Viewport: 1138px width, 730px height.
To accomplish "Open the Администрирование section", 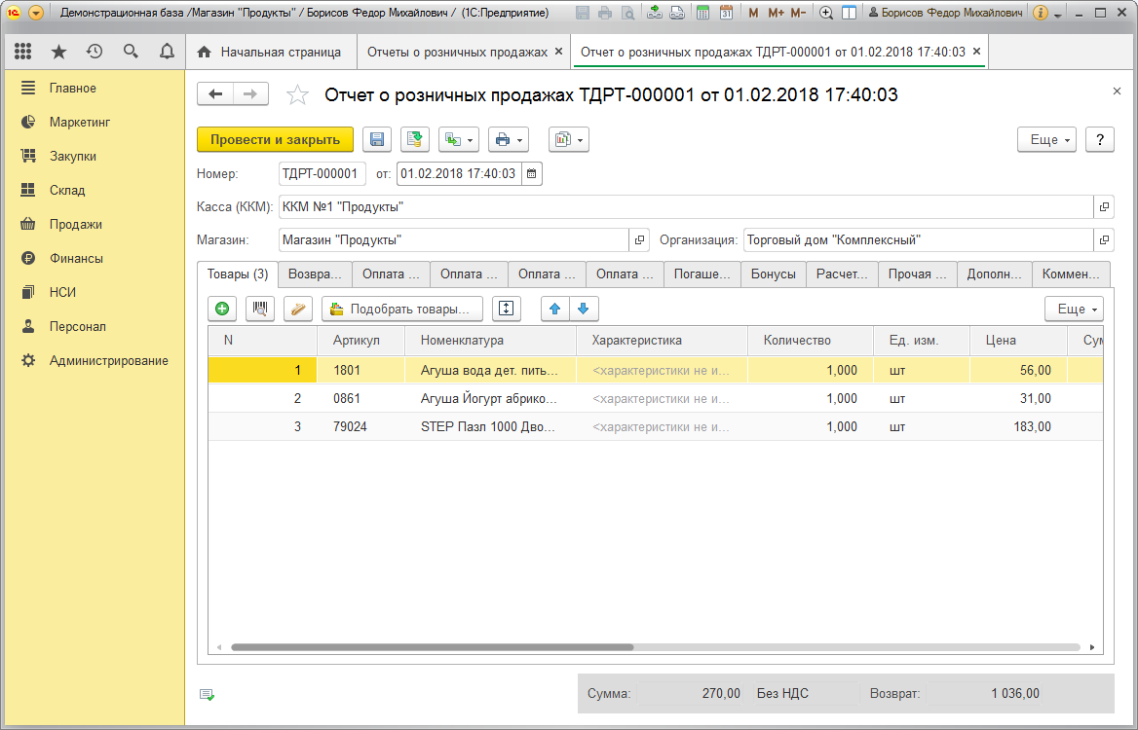I will [109, 360].
